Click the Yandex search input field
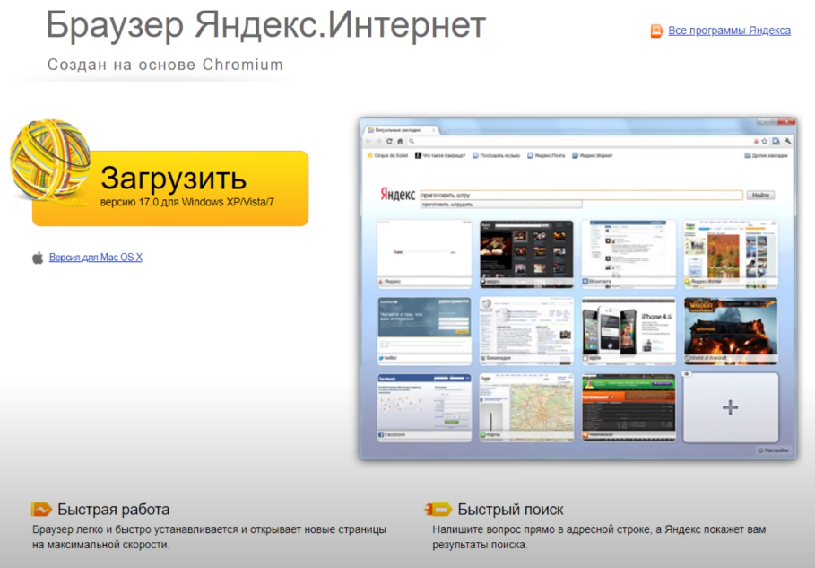Screen dimensions: 815x568 581,195
